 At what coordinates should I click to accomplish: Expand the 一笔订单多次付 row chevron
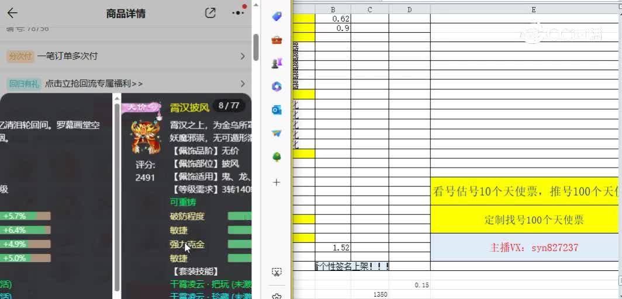tap(242, 56)
